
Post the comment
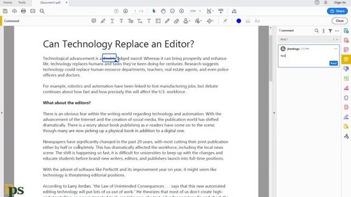coord(333,63)
